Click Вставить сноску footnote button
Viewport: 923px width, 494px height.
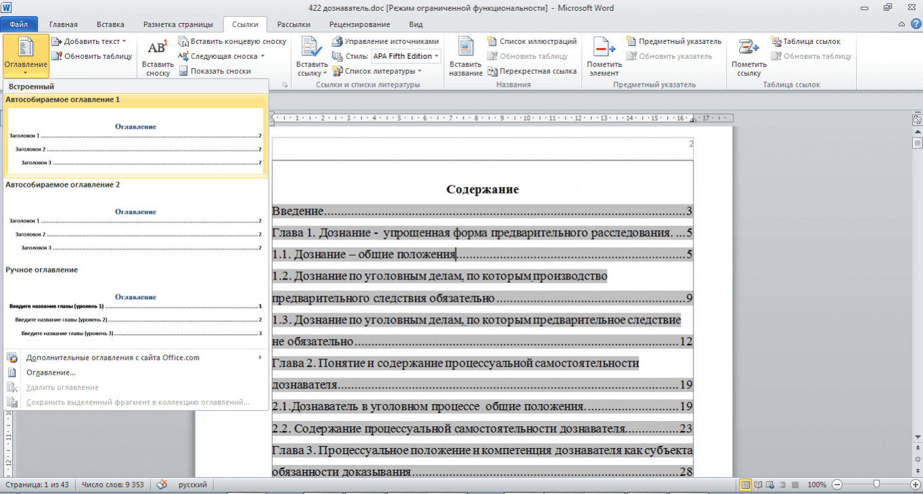158,58
